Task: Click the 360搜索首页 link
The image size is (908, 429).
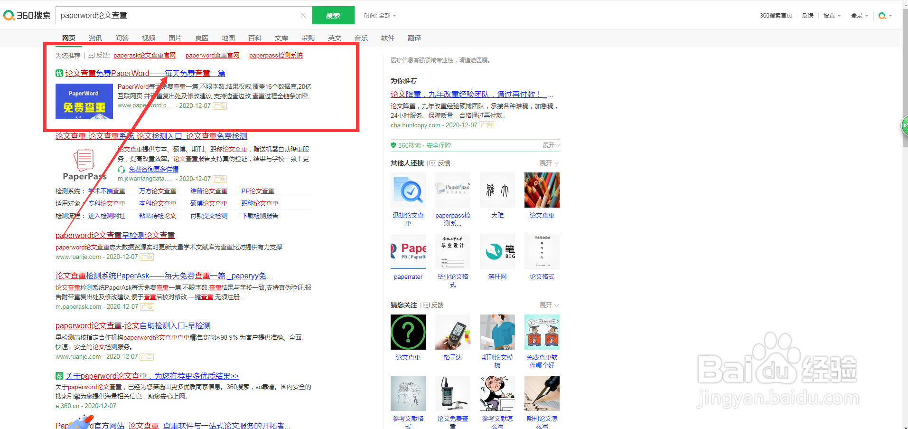Action: pyautogui.click(x=776, y=15)
